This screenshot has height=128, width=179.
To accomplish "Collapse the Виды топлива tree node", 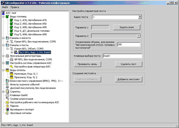I will 3,17.
